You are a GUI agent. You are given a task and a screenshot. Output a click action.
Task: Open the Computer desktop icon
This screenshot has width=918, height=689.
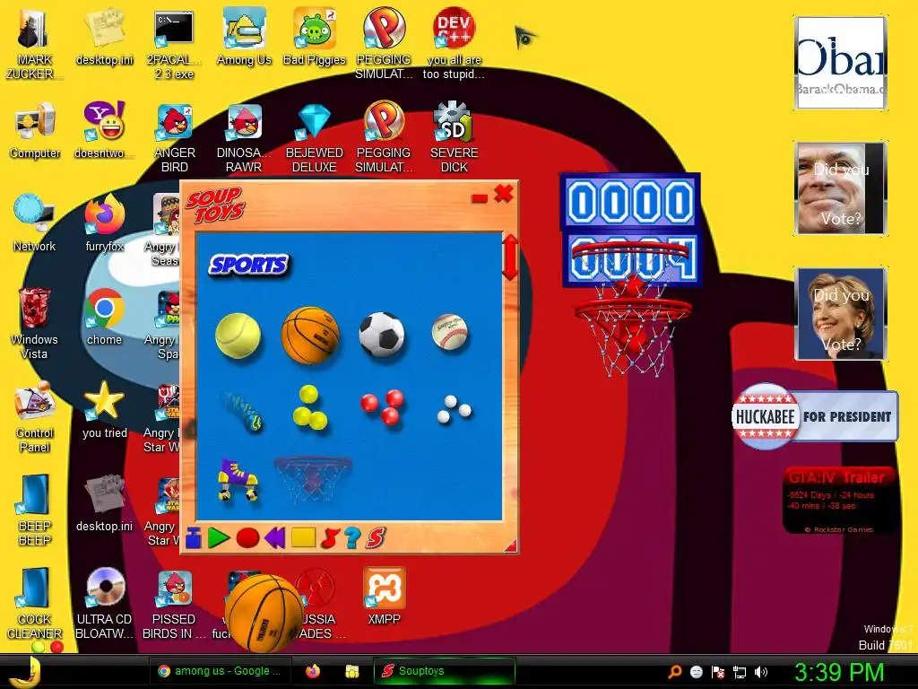point(35,131)
